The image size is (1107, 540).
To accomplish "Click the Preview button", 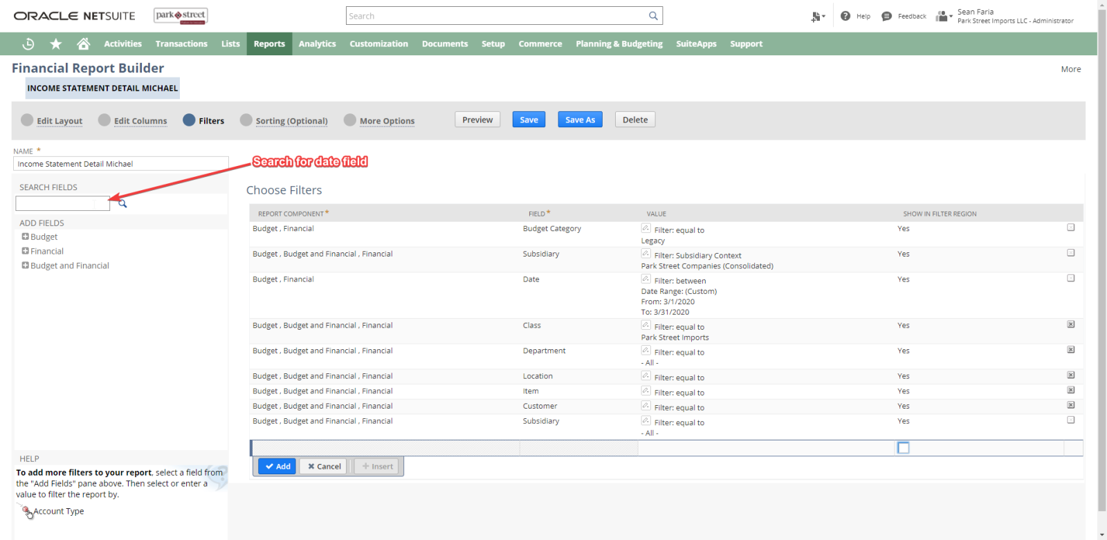I will point(477,120).
